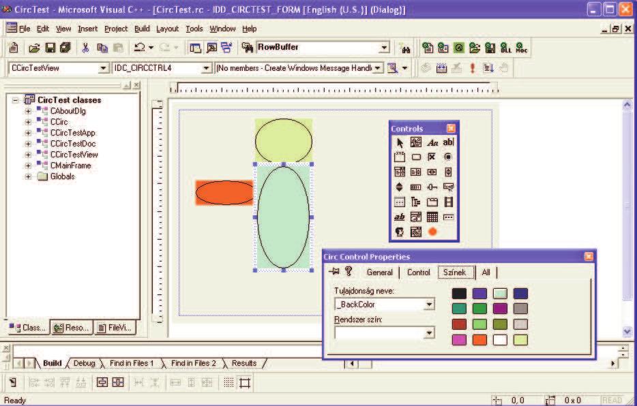Viewport: 637px width, 406px height.
Task: Open the Tulajdonság neve _BackColor dropdown
Action: (x=430, y=304)
